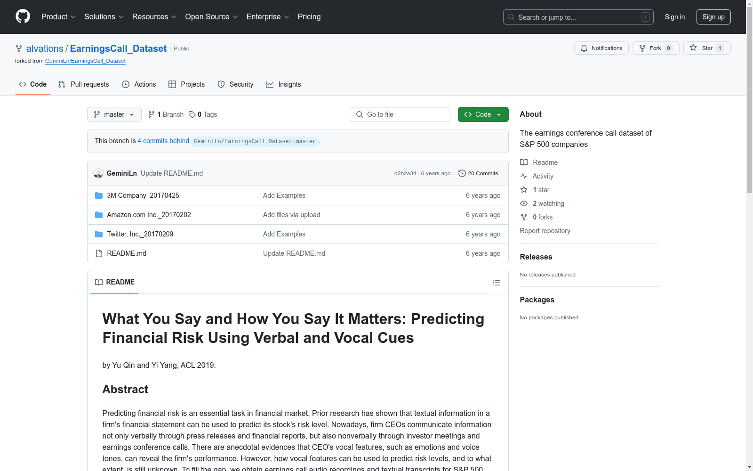
Task: Click the 4 commits behind link
Action: [163, 141]
